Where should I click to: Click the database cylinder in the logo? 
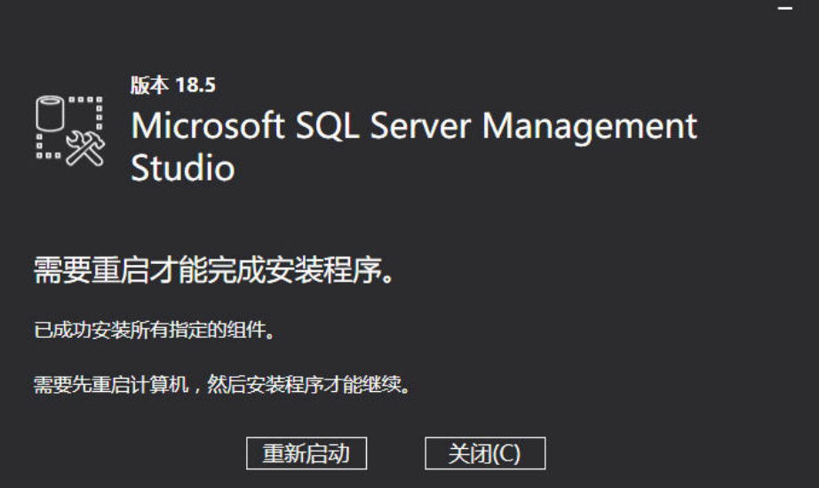pyautogui.click(x=50, y=113)
